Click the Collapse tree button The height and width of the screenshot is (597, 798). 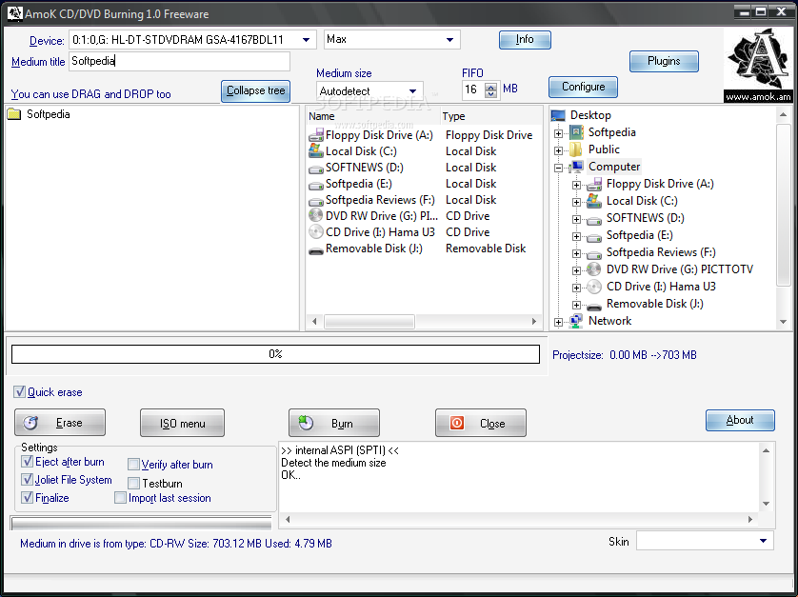click(255, 91)
